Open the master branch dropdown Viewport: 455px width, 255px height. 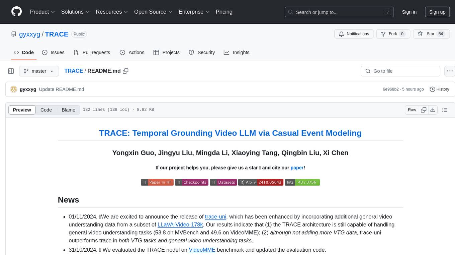(x=39, y=71)
